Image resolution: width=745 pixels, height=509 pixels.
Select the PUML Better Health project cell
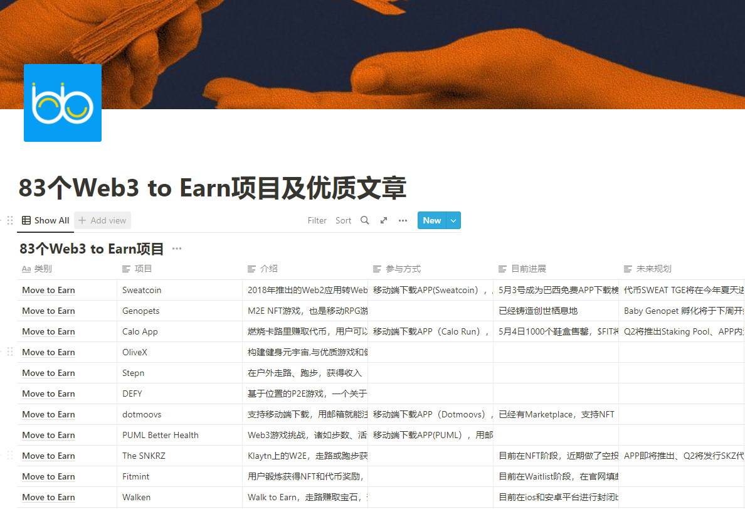[179, 435]
